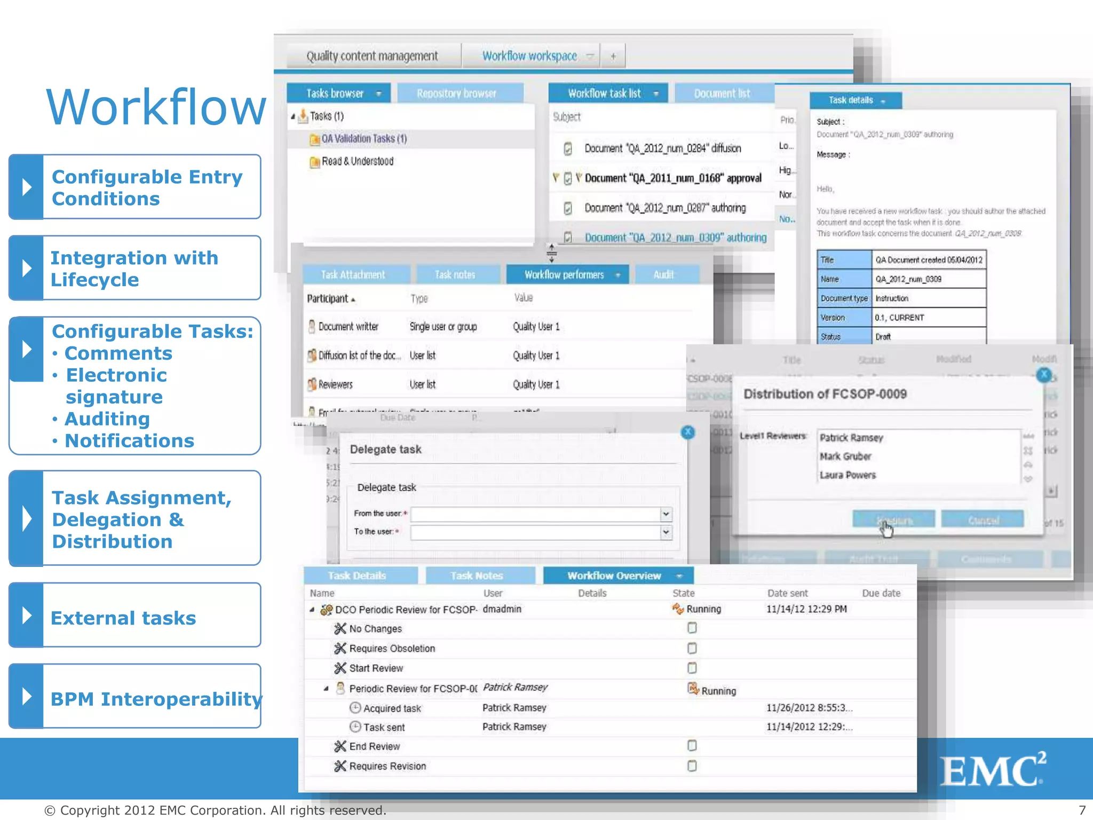Switch to the Workflow workspace tab
This screenshot has width=1093, height=820.
click(529, 56)
